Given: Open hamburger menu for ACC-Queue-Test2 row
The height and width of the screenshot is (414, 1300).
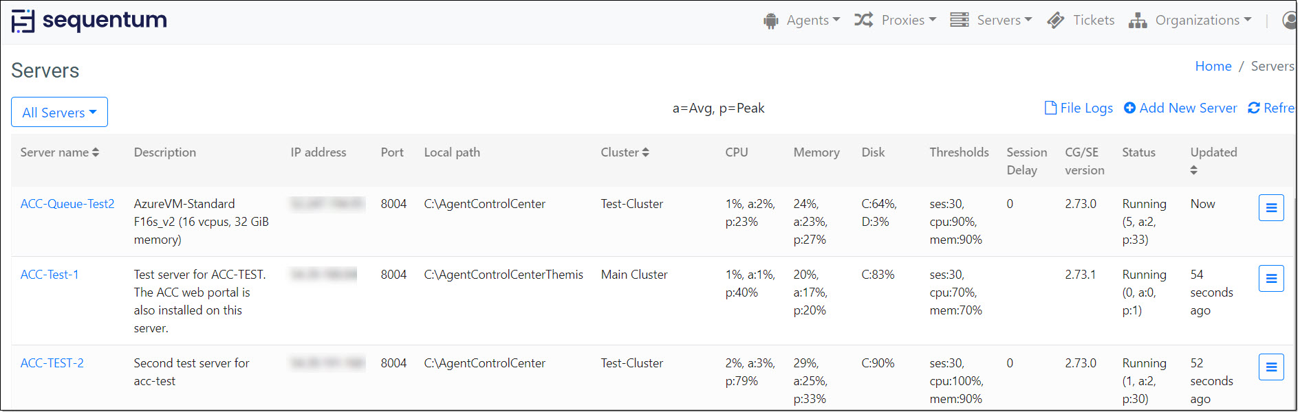Looking at the screenshot, I should 1271,208.
